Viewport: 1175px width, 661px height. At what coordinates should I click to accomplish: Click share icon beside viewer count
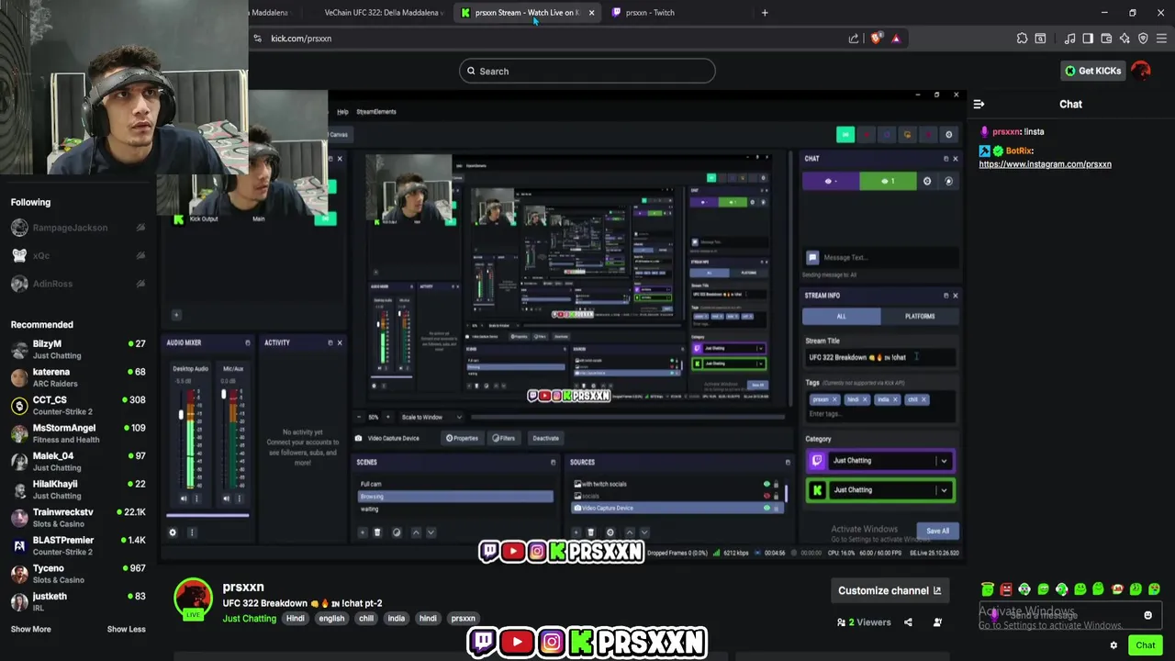click(x=908, y=622)
